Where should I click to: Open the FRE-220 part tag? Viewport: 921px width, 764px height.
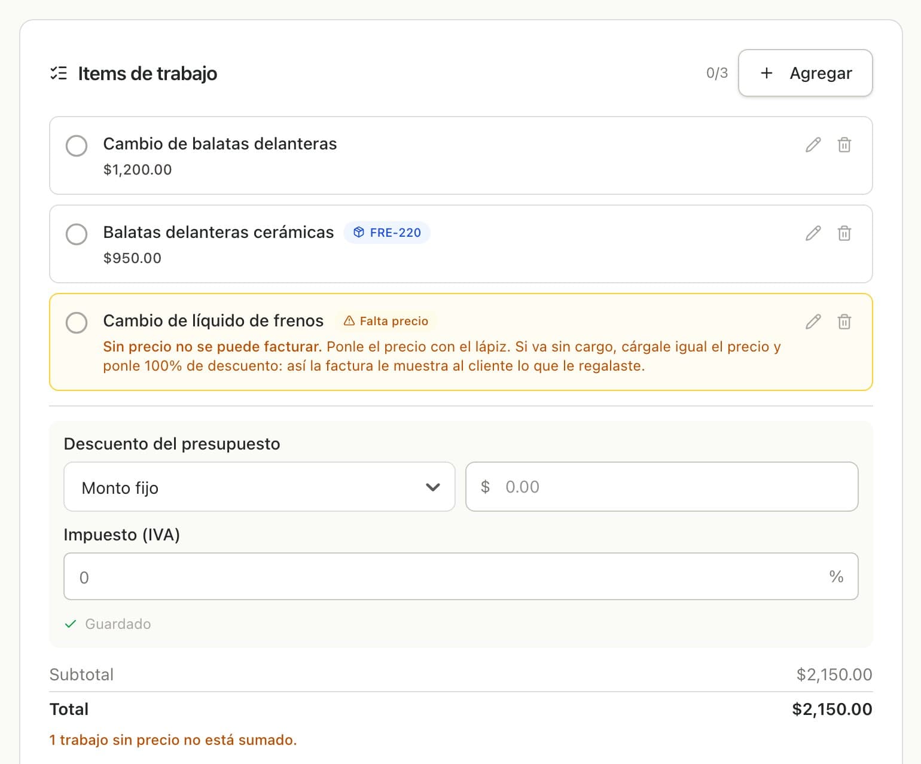pyautogui.click(x=387, y=233)
